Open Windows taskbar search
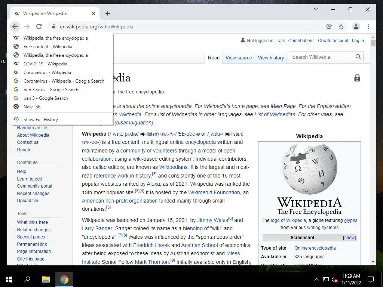The width and height of the screenshot is (383, 287). tap(27, 280)
